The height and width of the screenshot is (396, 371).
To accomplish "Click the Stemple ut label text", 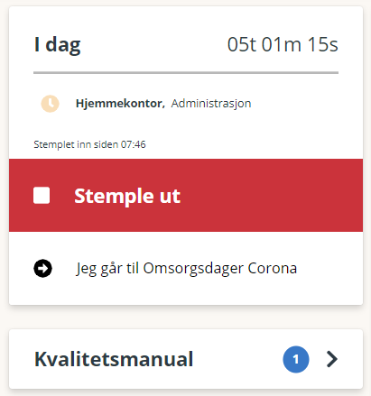I will tap(127, 196).
